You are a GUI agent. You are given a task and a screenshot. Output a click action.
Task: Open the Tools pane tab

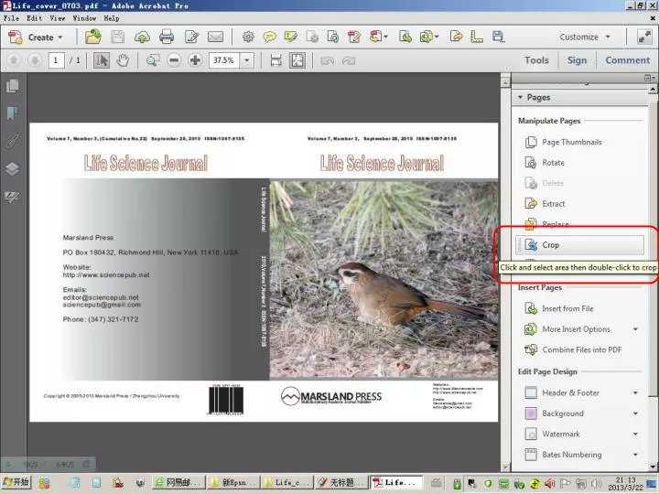click(536, 60)
